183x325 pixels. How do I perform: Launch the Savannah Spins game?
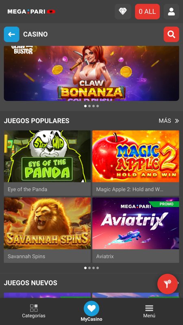(x=47, y=230)
